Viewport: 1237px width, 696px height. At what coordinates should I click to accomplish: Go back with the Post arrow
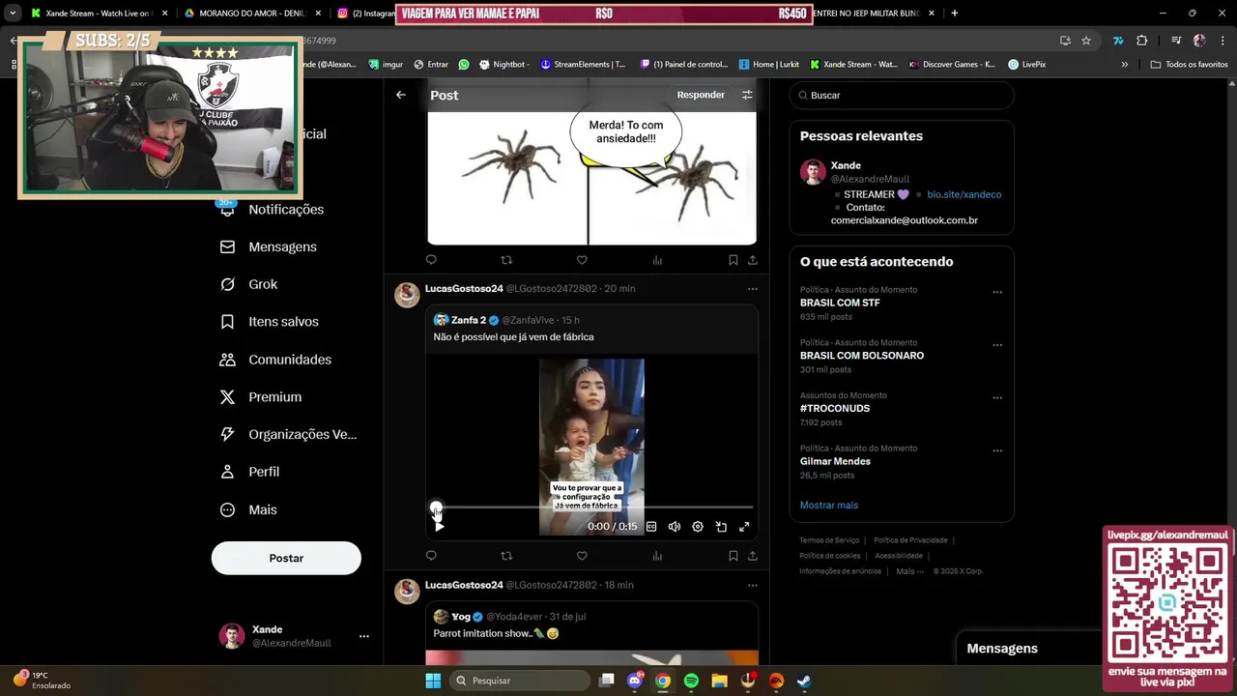point(401,95)
